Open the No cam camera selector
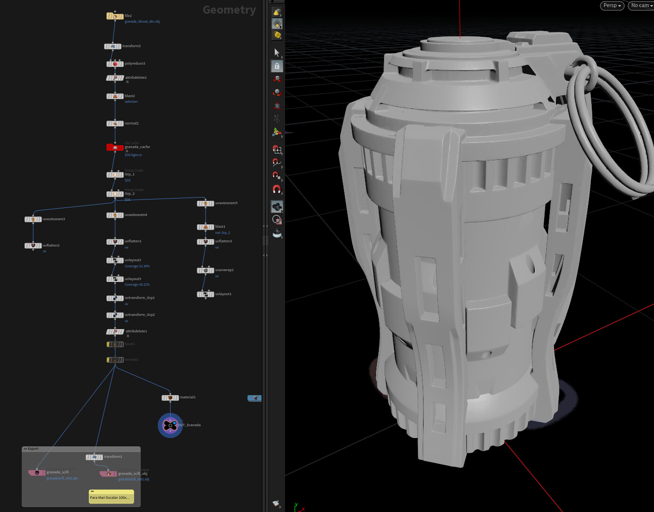The image size is (654, 512). pos(640,5)
